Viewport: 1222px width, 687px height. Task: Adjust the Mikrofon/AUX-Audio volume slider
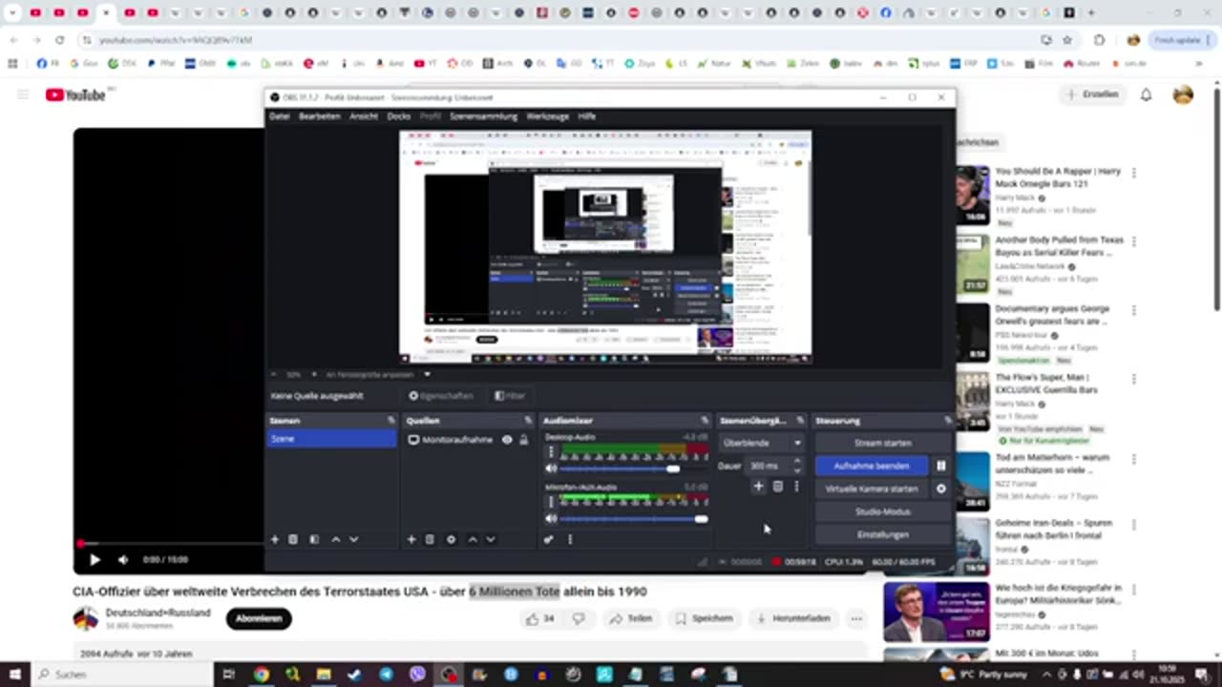tap(634, 519)
